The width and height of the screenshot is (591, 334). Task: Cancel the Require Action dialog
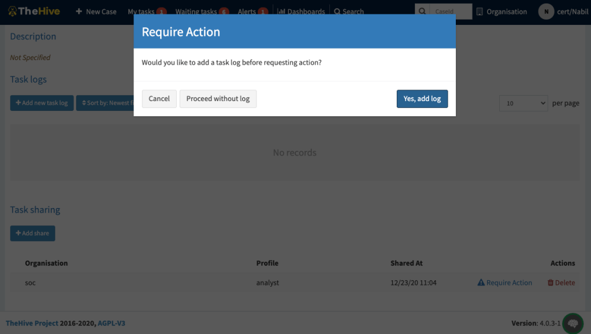tap(159, 99)
